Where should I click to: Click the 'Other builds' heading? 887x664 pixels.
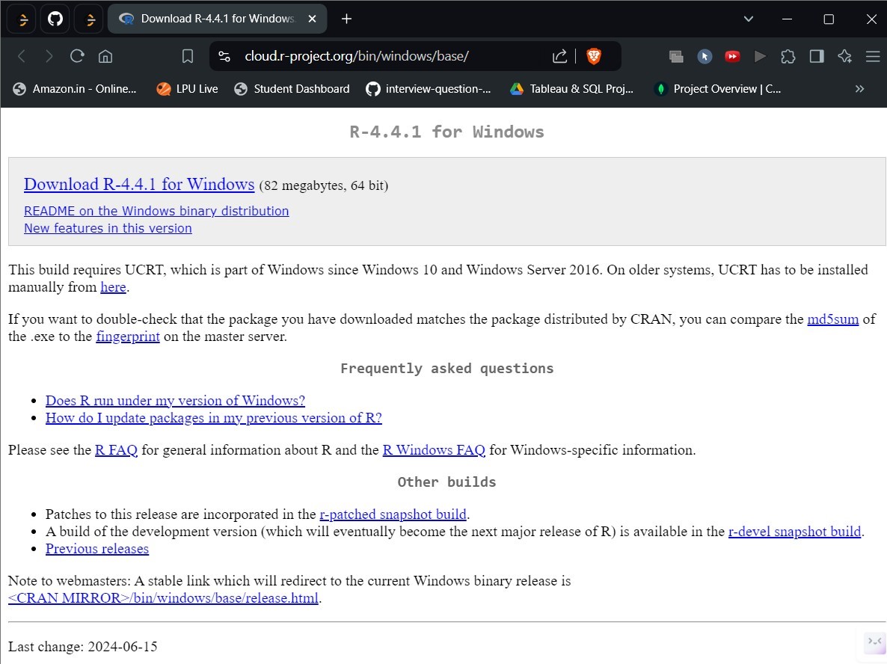click(x=447, y=482)
